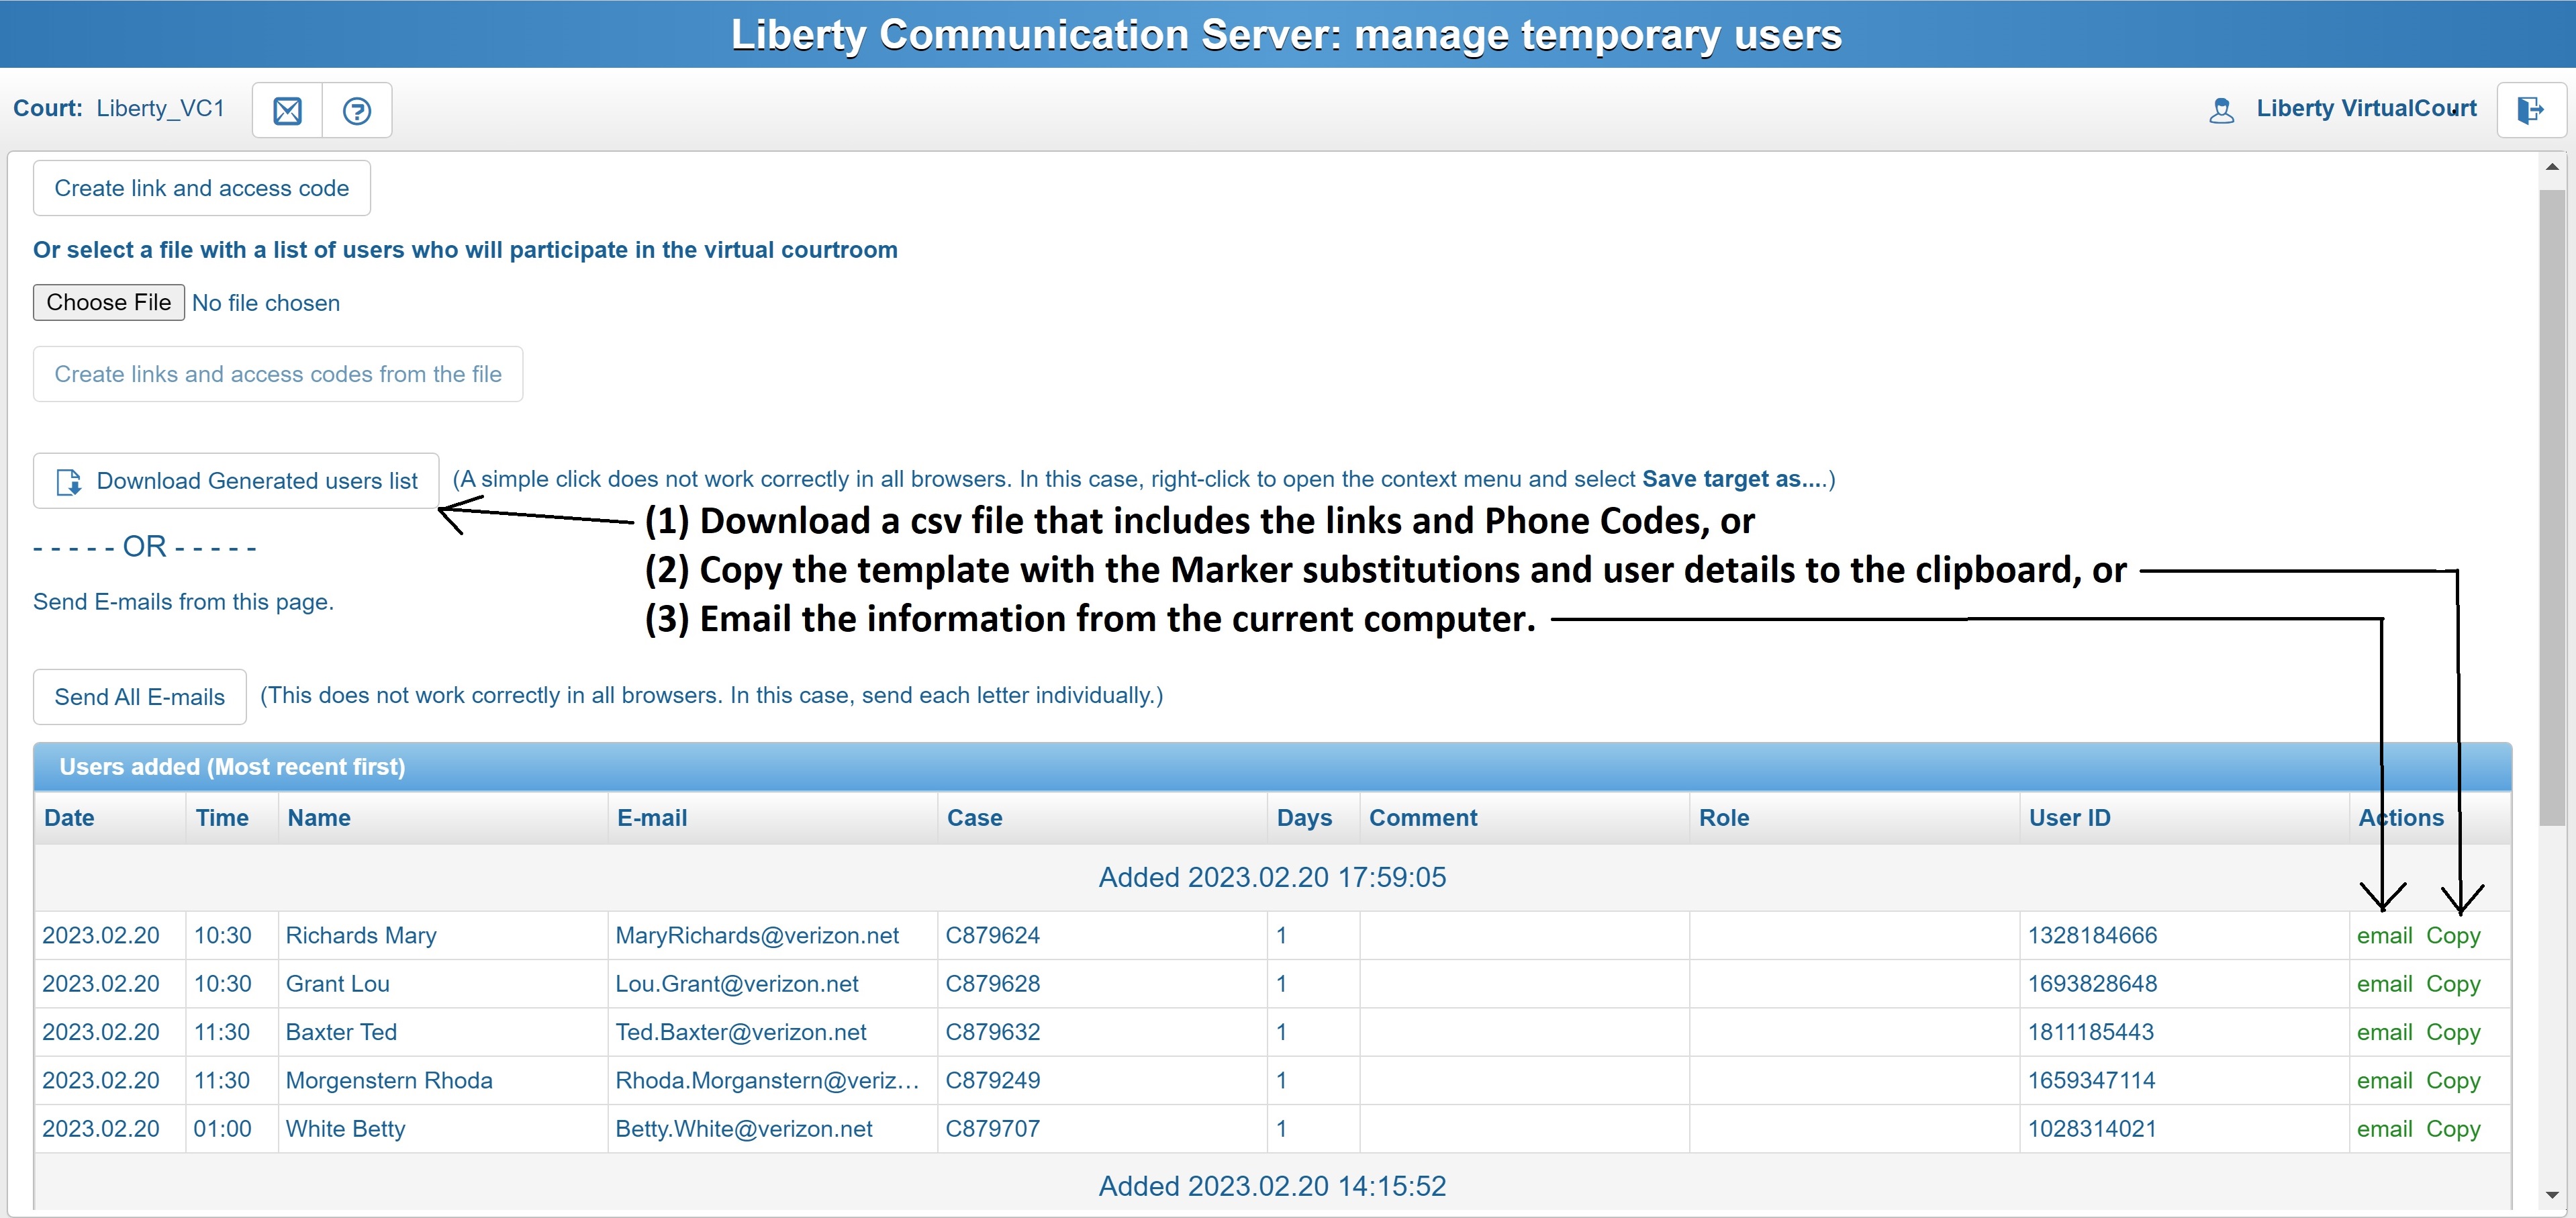Click the Send All E-mails button
The height and width of the screenshot is (1218, 2576).
click(x=141, y=692)
